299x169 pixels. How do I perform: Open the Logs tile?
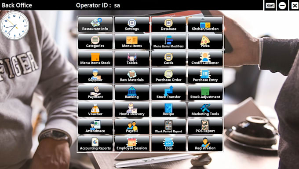[x=168, y=143]
